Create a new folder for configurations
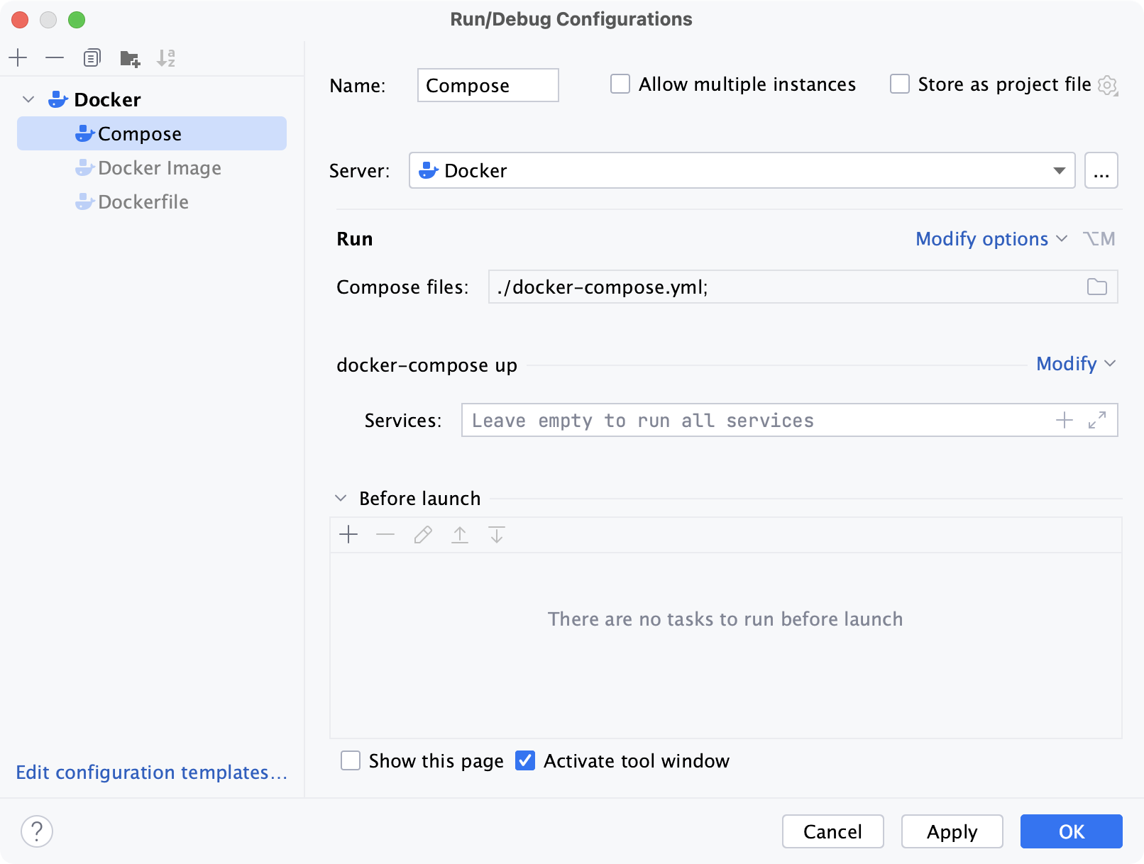Screen dimensions: 1144x864 pyautogui.click(x=129, y=58)
